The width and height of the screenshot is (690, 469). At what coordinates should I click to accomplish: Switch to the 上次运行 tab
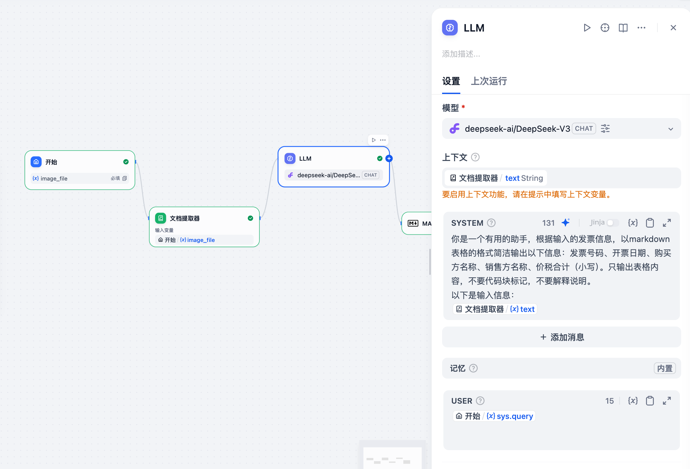pos(489,81)
